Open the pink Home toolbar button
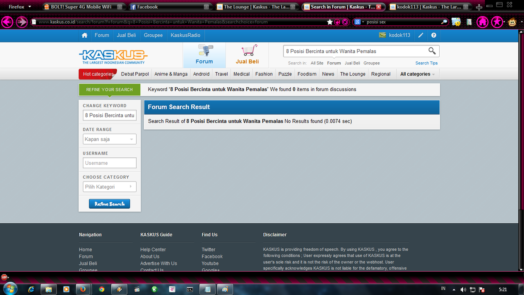The height and width of the screenshot is (295, 524). 483,22
